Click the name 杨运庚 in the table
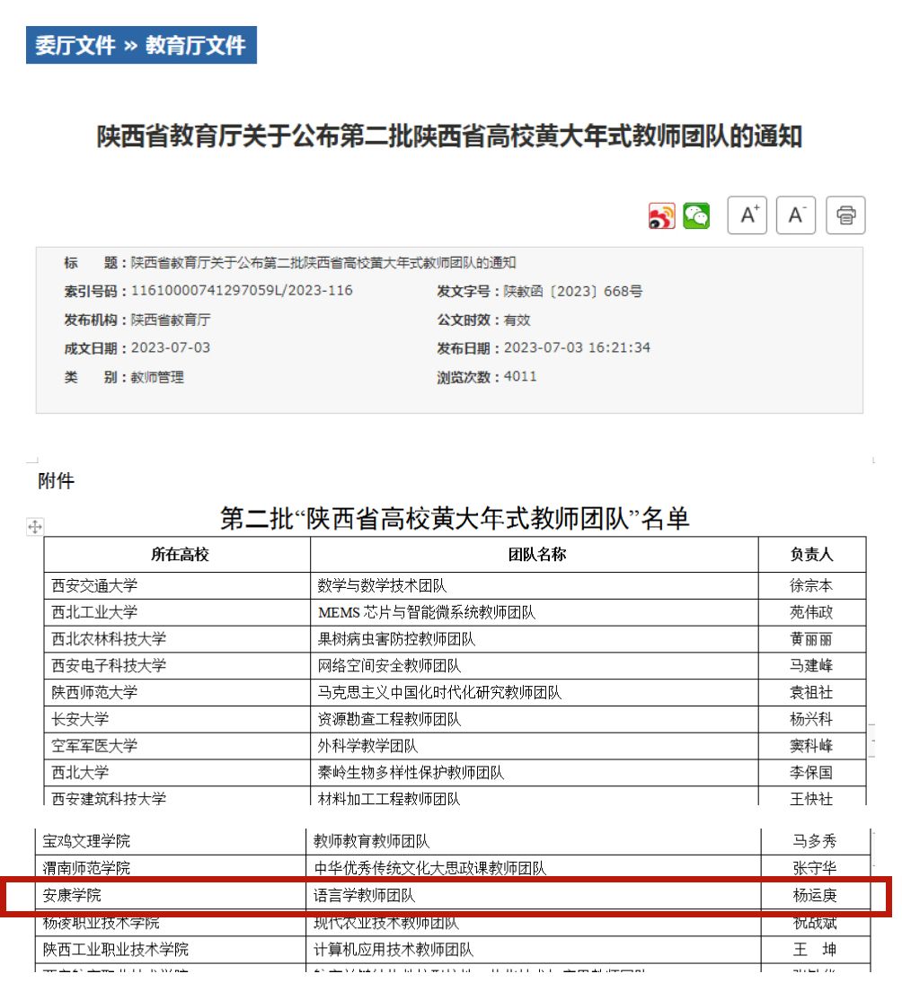The height and width of the screenshot is (1000, 902). point(814,895)
